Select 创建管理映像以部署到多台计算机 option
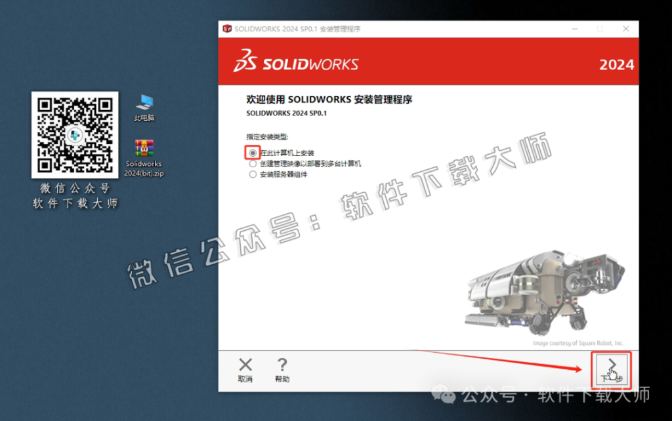This screenshot has height=421, width=672. 253,163
